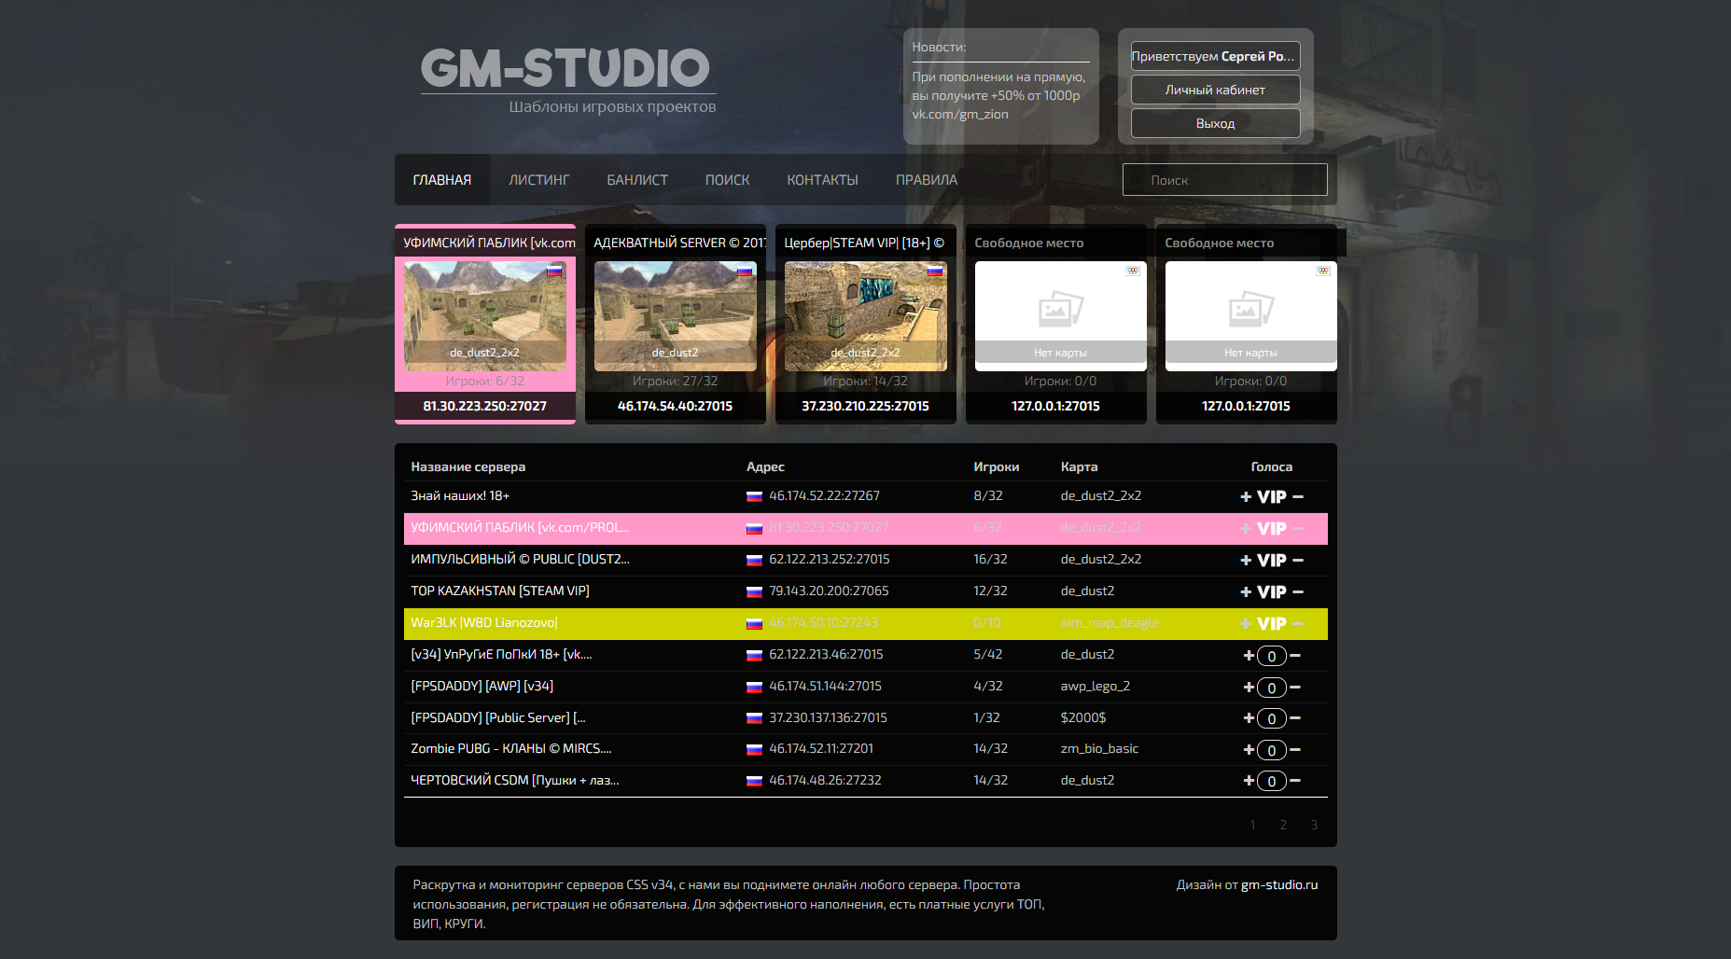Image resolution: width=1731 pixels, height=959 pixels.
Task: Click minus icon for "[FPSDADDY] [AWP]" server
Action: [x=1296, y=687]
